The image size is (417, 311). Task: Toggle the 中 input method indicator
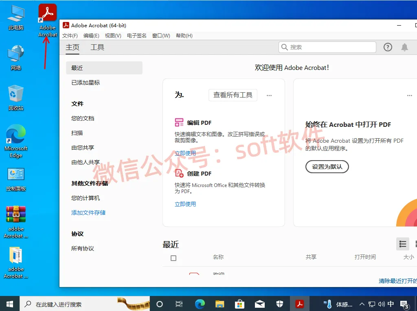pos(391,304)
